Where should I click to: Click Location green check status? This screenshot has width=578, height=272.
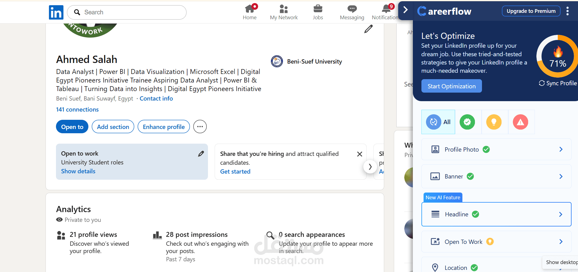pyautogui.click(x=474, y=268)
